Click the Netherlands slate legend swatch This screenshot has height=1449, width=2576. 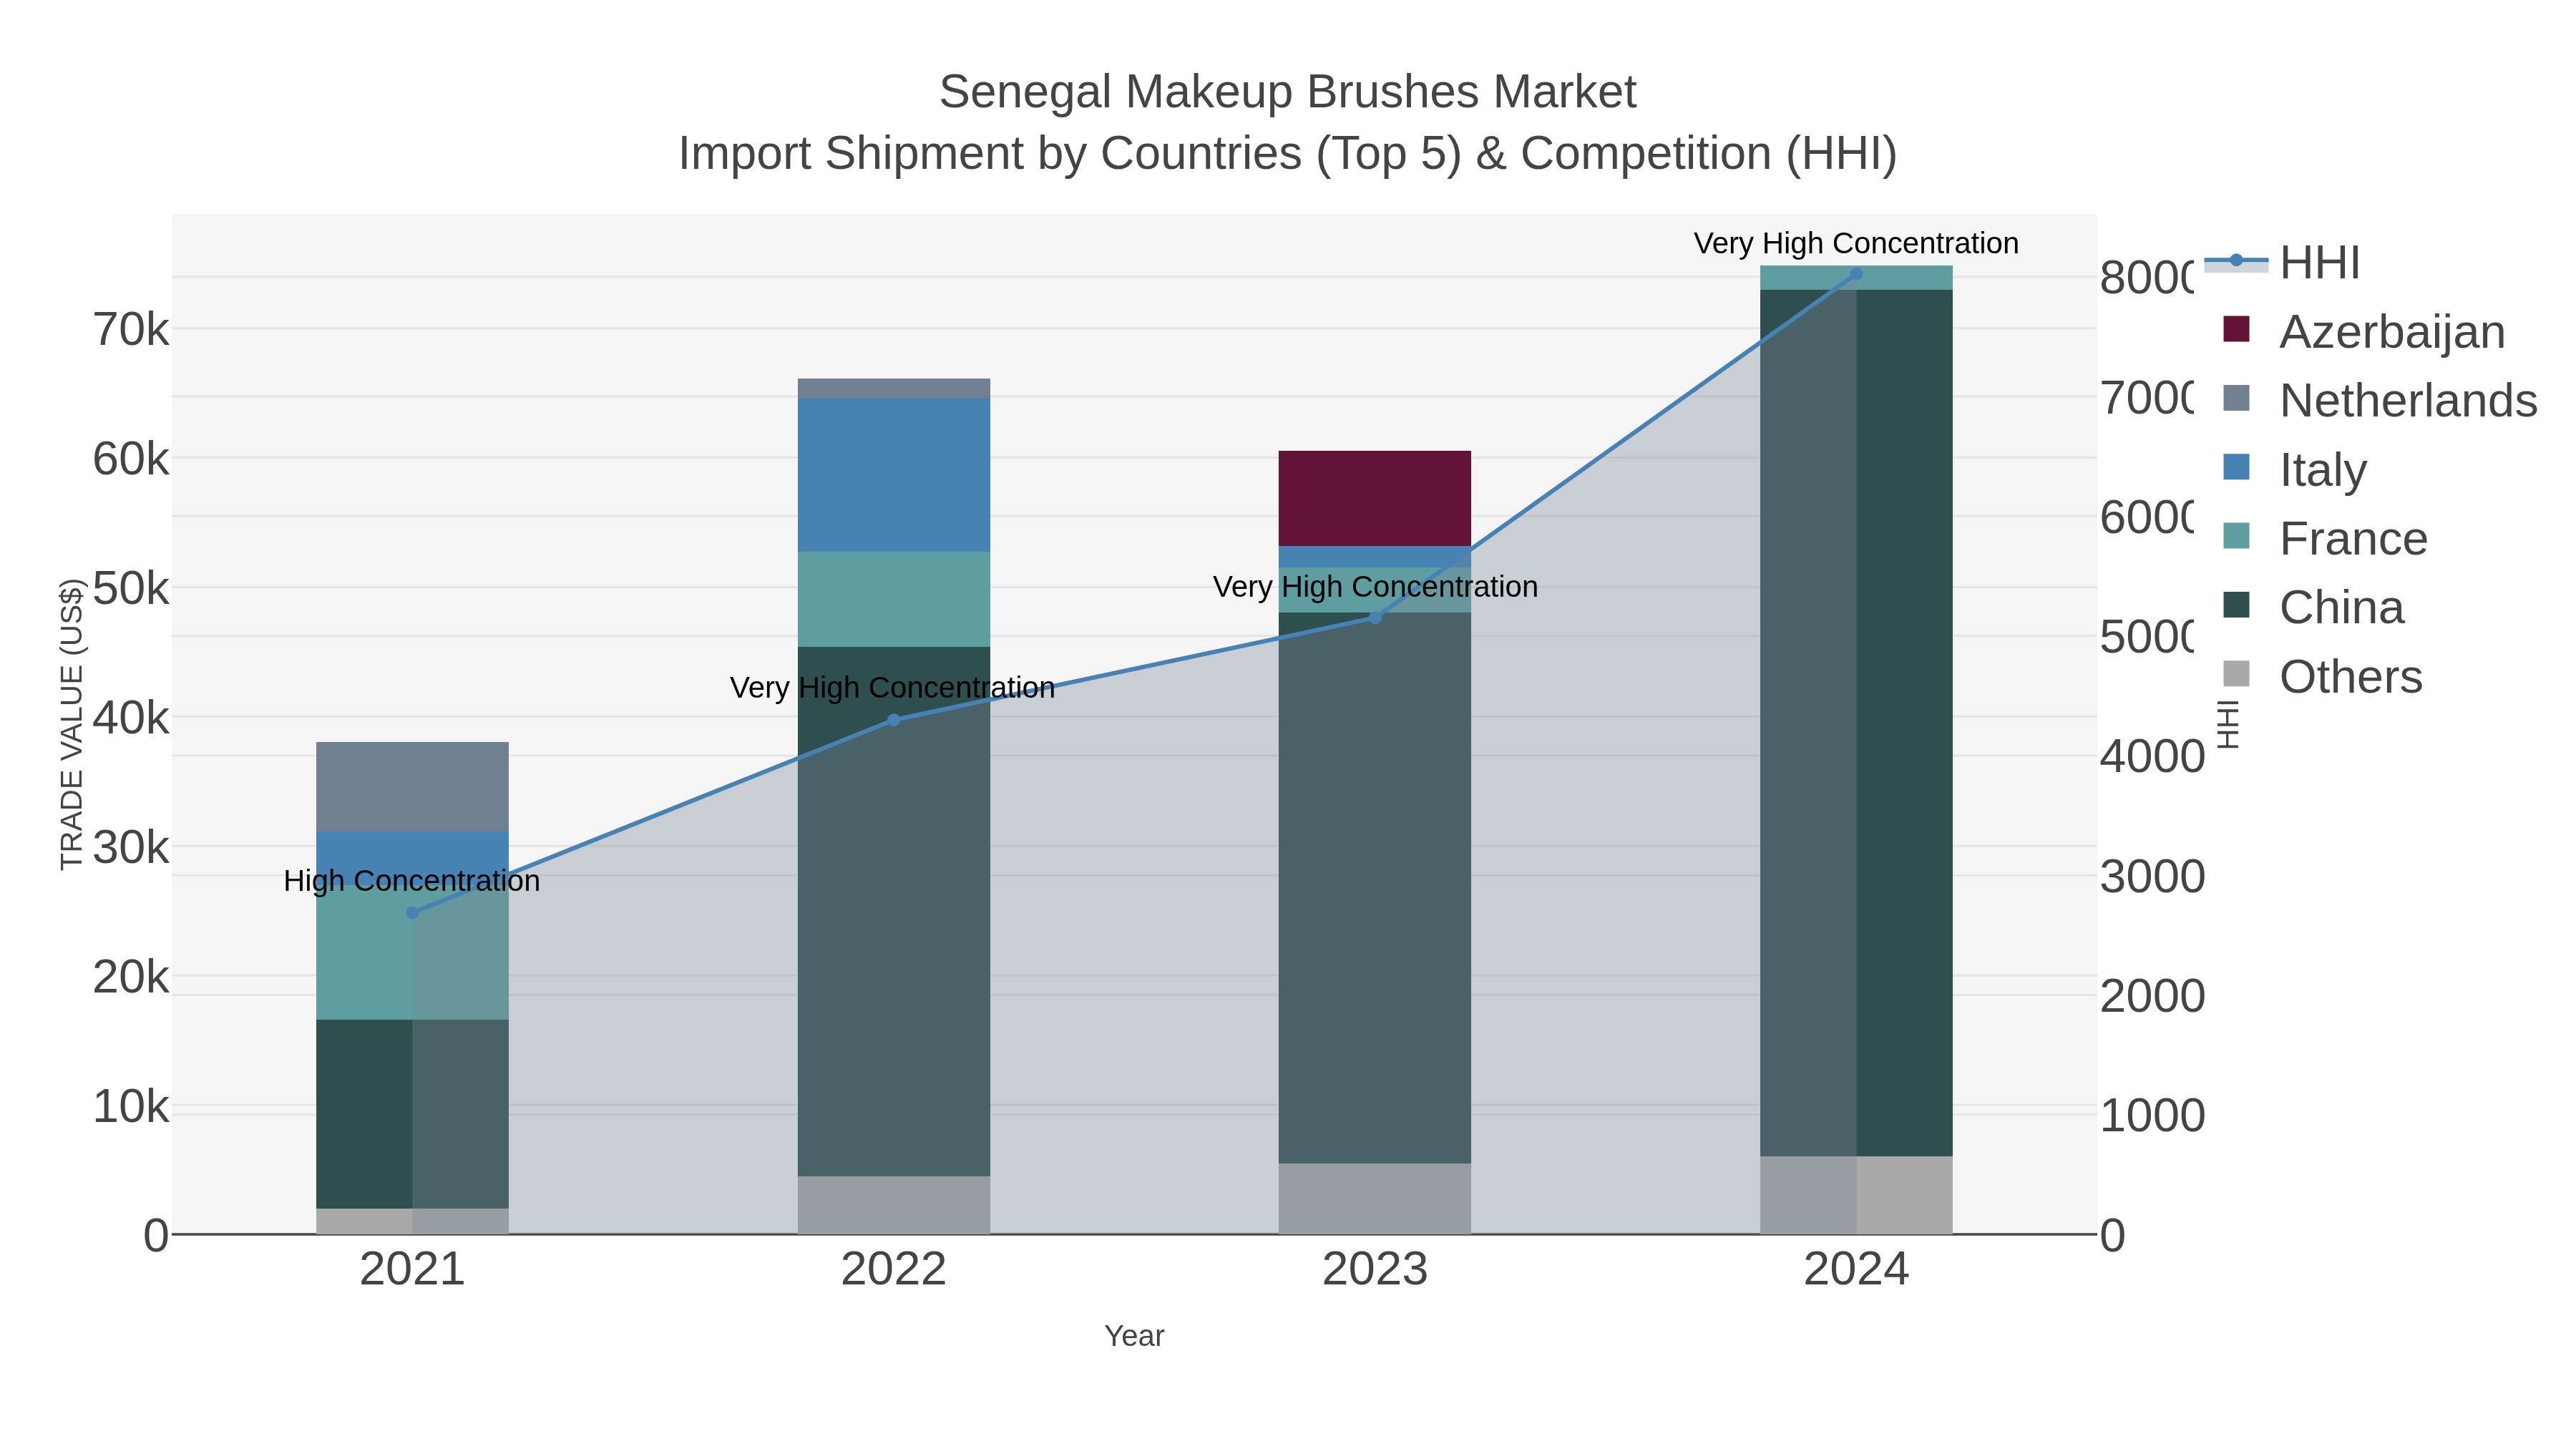[2236, 398]
